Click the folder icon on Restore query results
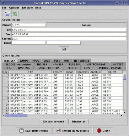 tap(58, 131)
